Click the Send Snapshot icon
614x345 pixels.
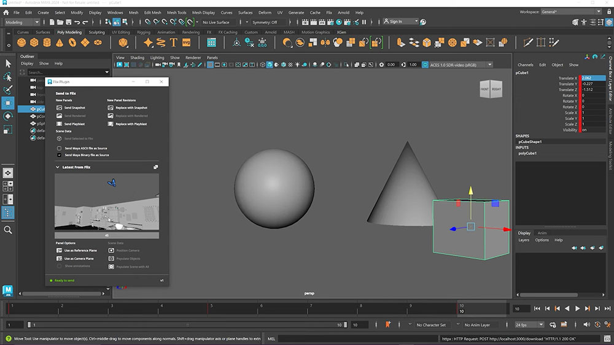pos(60,108)
